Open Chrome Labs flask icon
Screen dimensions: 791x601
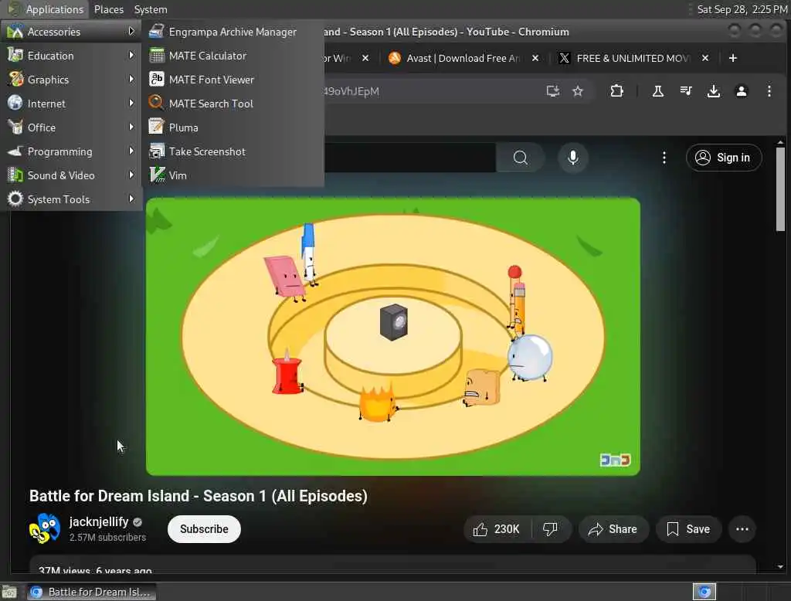click(x=658, y=91)
